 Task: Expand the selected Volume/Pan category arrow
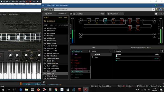pos(89,72)
